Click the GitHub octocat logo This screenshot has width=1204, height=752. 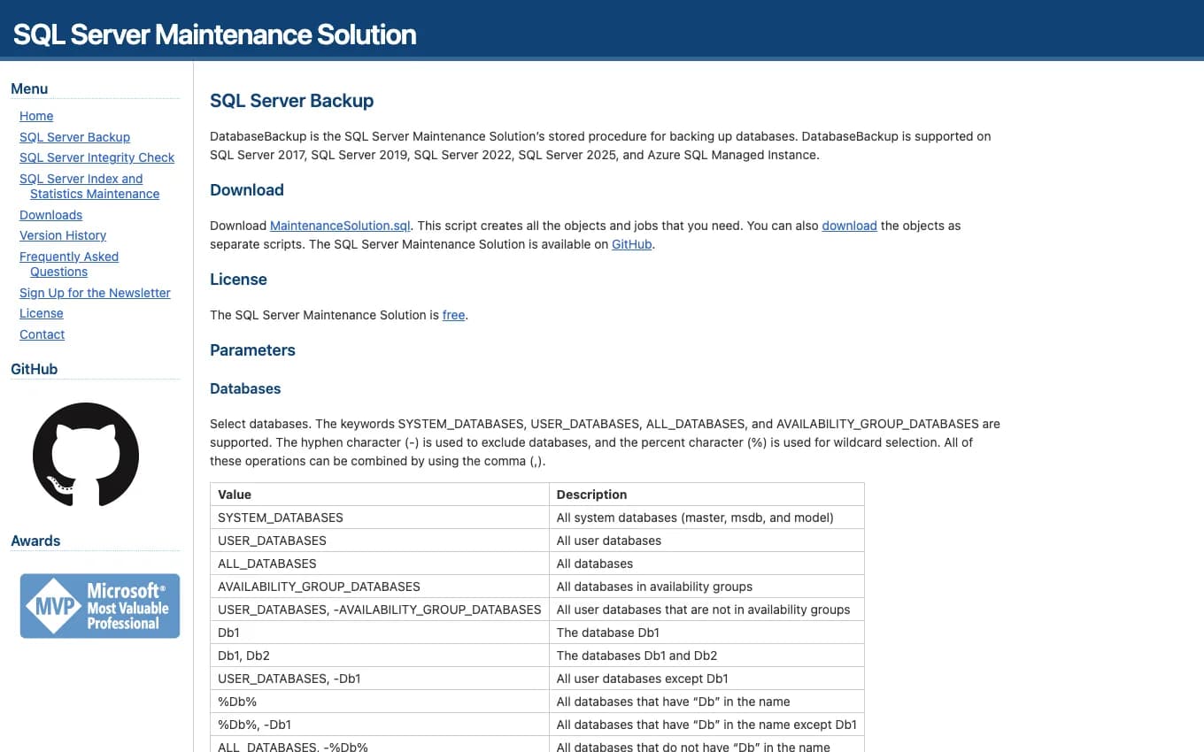coord(86,455)
